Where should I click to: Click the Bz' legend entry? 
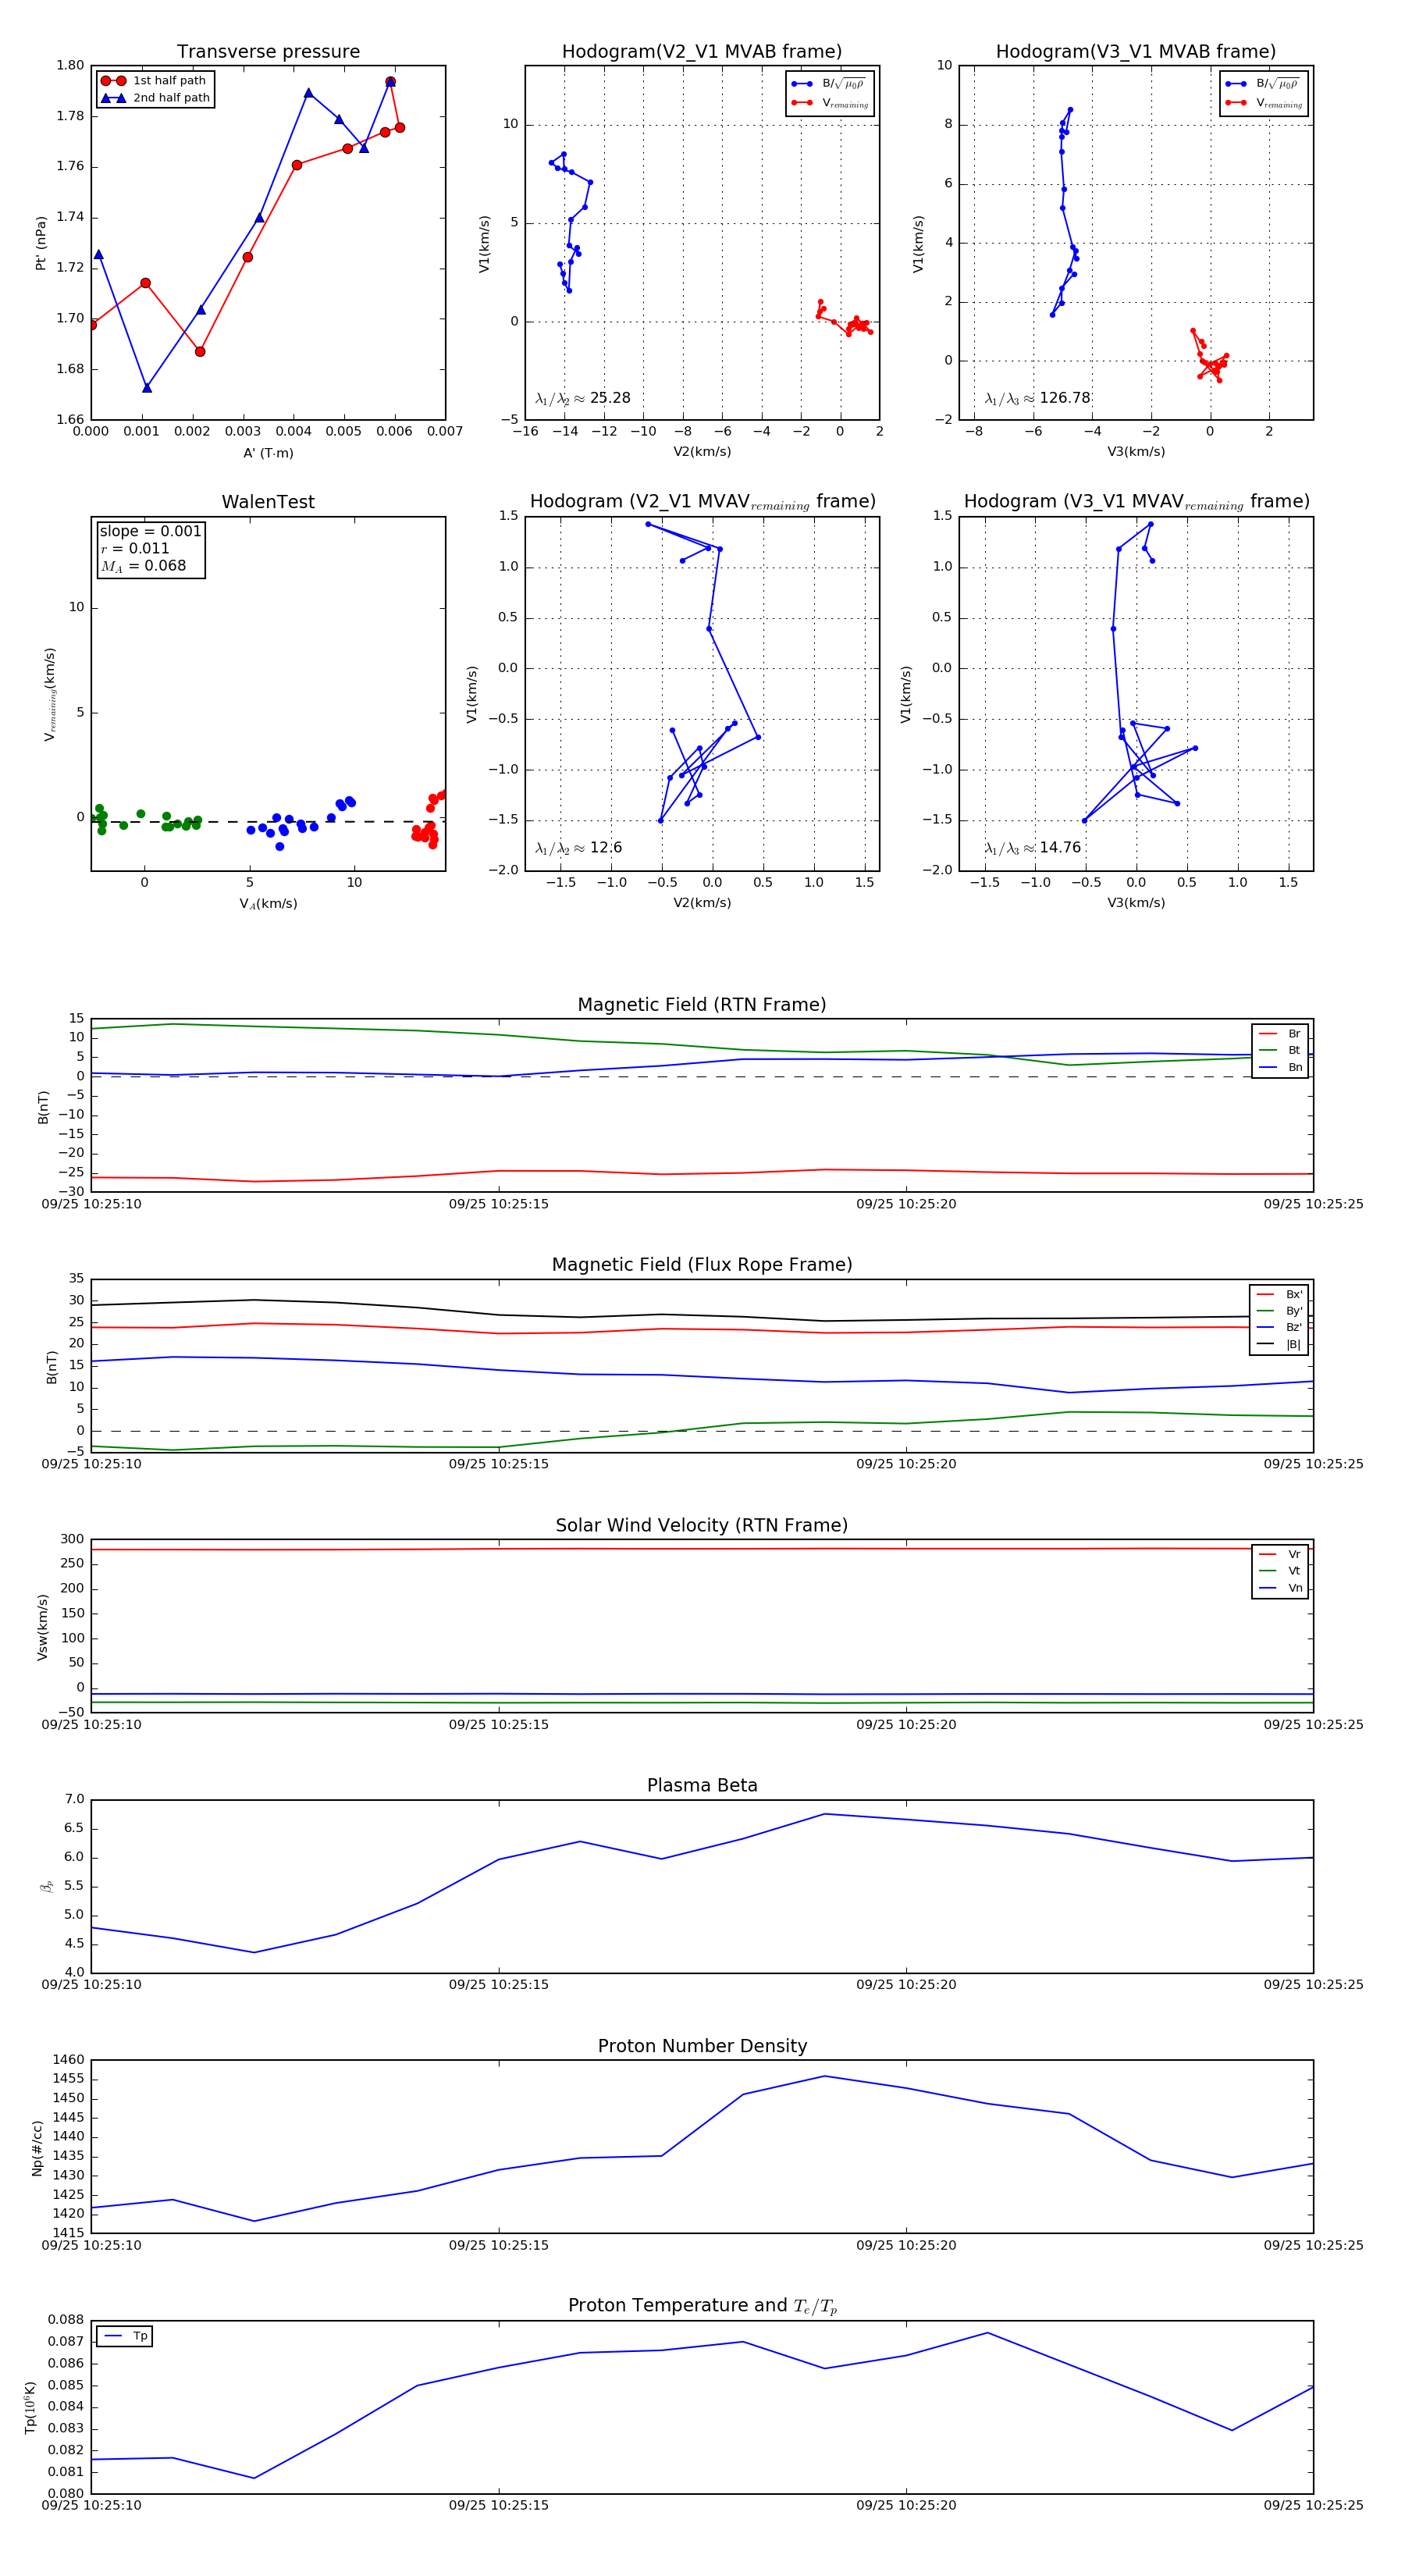pyautogui.click(x=1279, y=1328)
